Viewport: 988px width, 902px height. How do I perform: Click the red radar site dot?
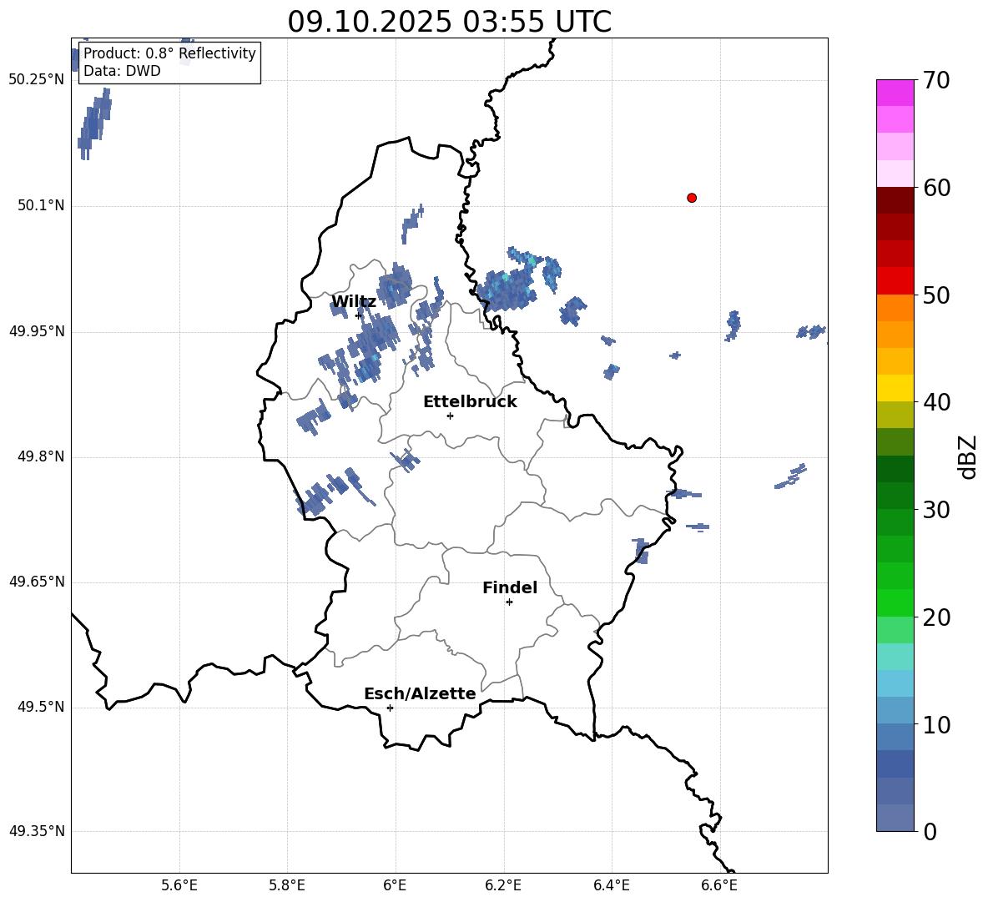691,198
